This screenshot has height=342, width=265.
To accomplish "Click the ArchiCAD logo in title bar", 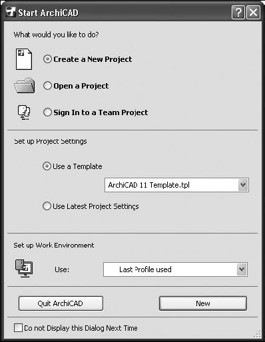I will coord(11,12).
